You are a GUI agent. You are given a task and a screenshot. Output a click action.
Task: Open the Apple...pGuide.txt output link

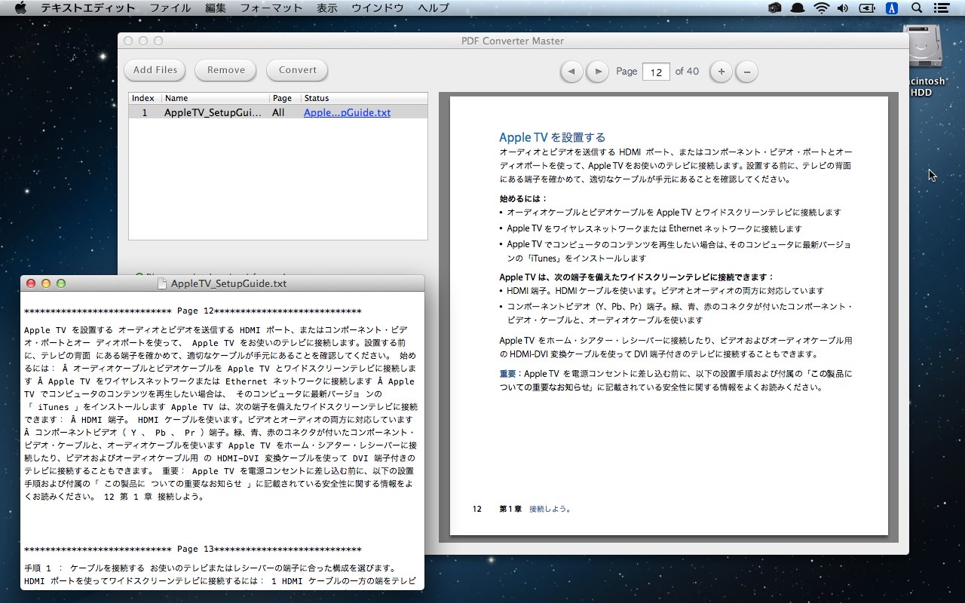click(x=347, y=112)
